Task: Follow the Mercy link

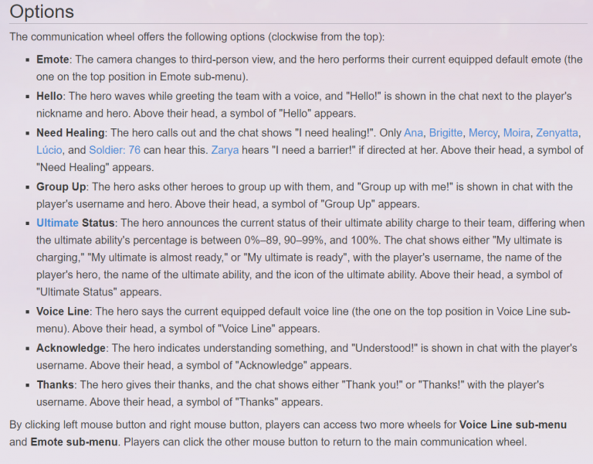Action: click(x=483, y=133)
